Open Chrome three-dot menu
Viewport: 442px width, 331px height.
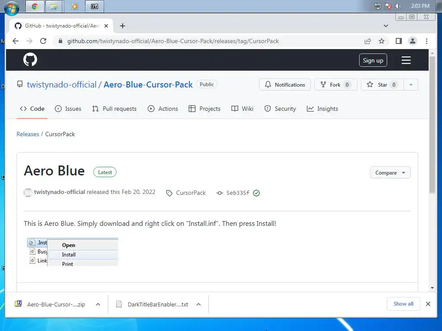click(426, 41)
